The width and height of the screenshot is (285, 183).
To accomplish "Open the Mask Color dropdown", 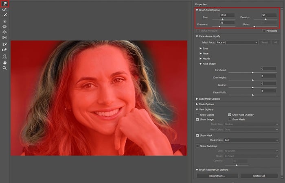I will pos(251,140).
